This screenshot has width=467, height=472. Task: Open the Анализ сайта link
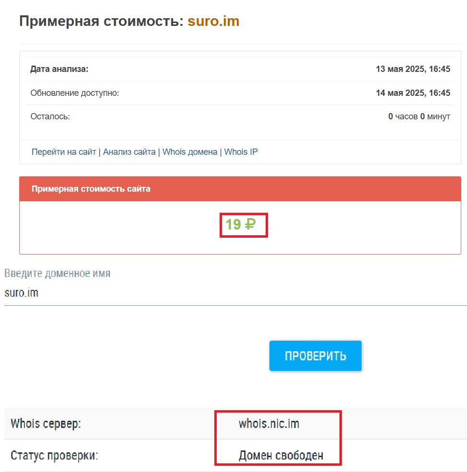[x=129, y=152]
